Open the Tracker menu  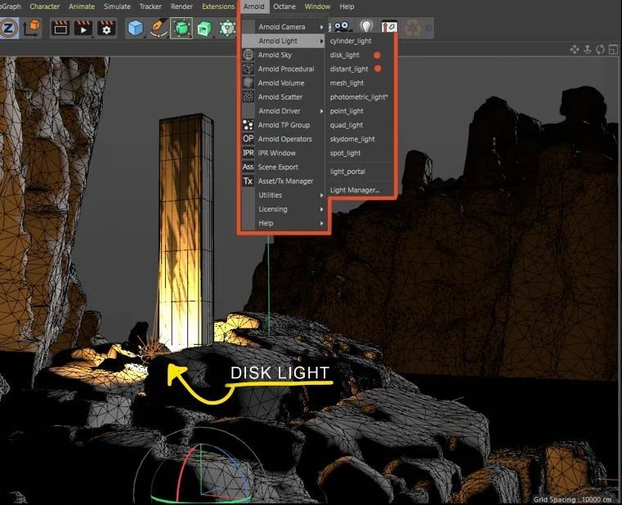click(150, 7)
